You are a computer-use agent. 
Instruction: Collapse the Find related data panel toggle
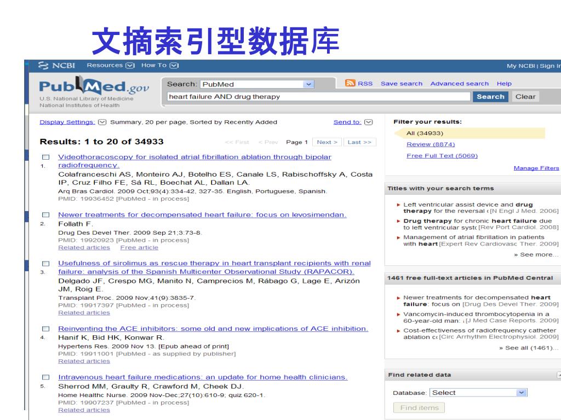(559, 375)
